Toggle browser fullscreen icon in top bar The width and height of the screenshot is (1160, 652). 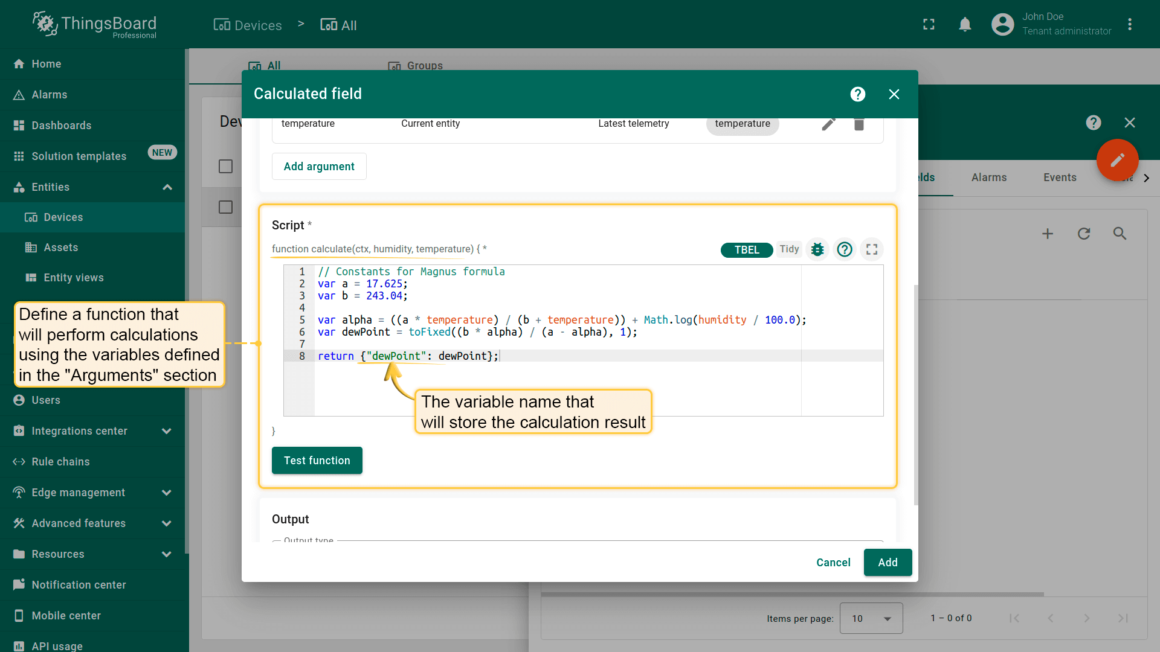click(x=929, y=25)
